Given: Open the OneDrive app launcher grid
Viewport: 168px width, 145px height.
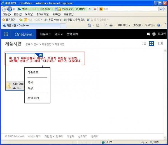Looking at the screenshot, I should (x=6, y=34).
